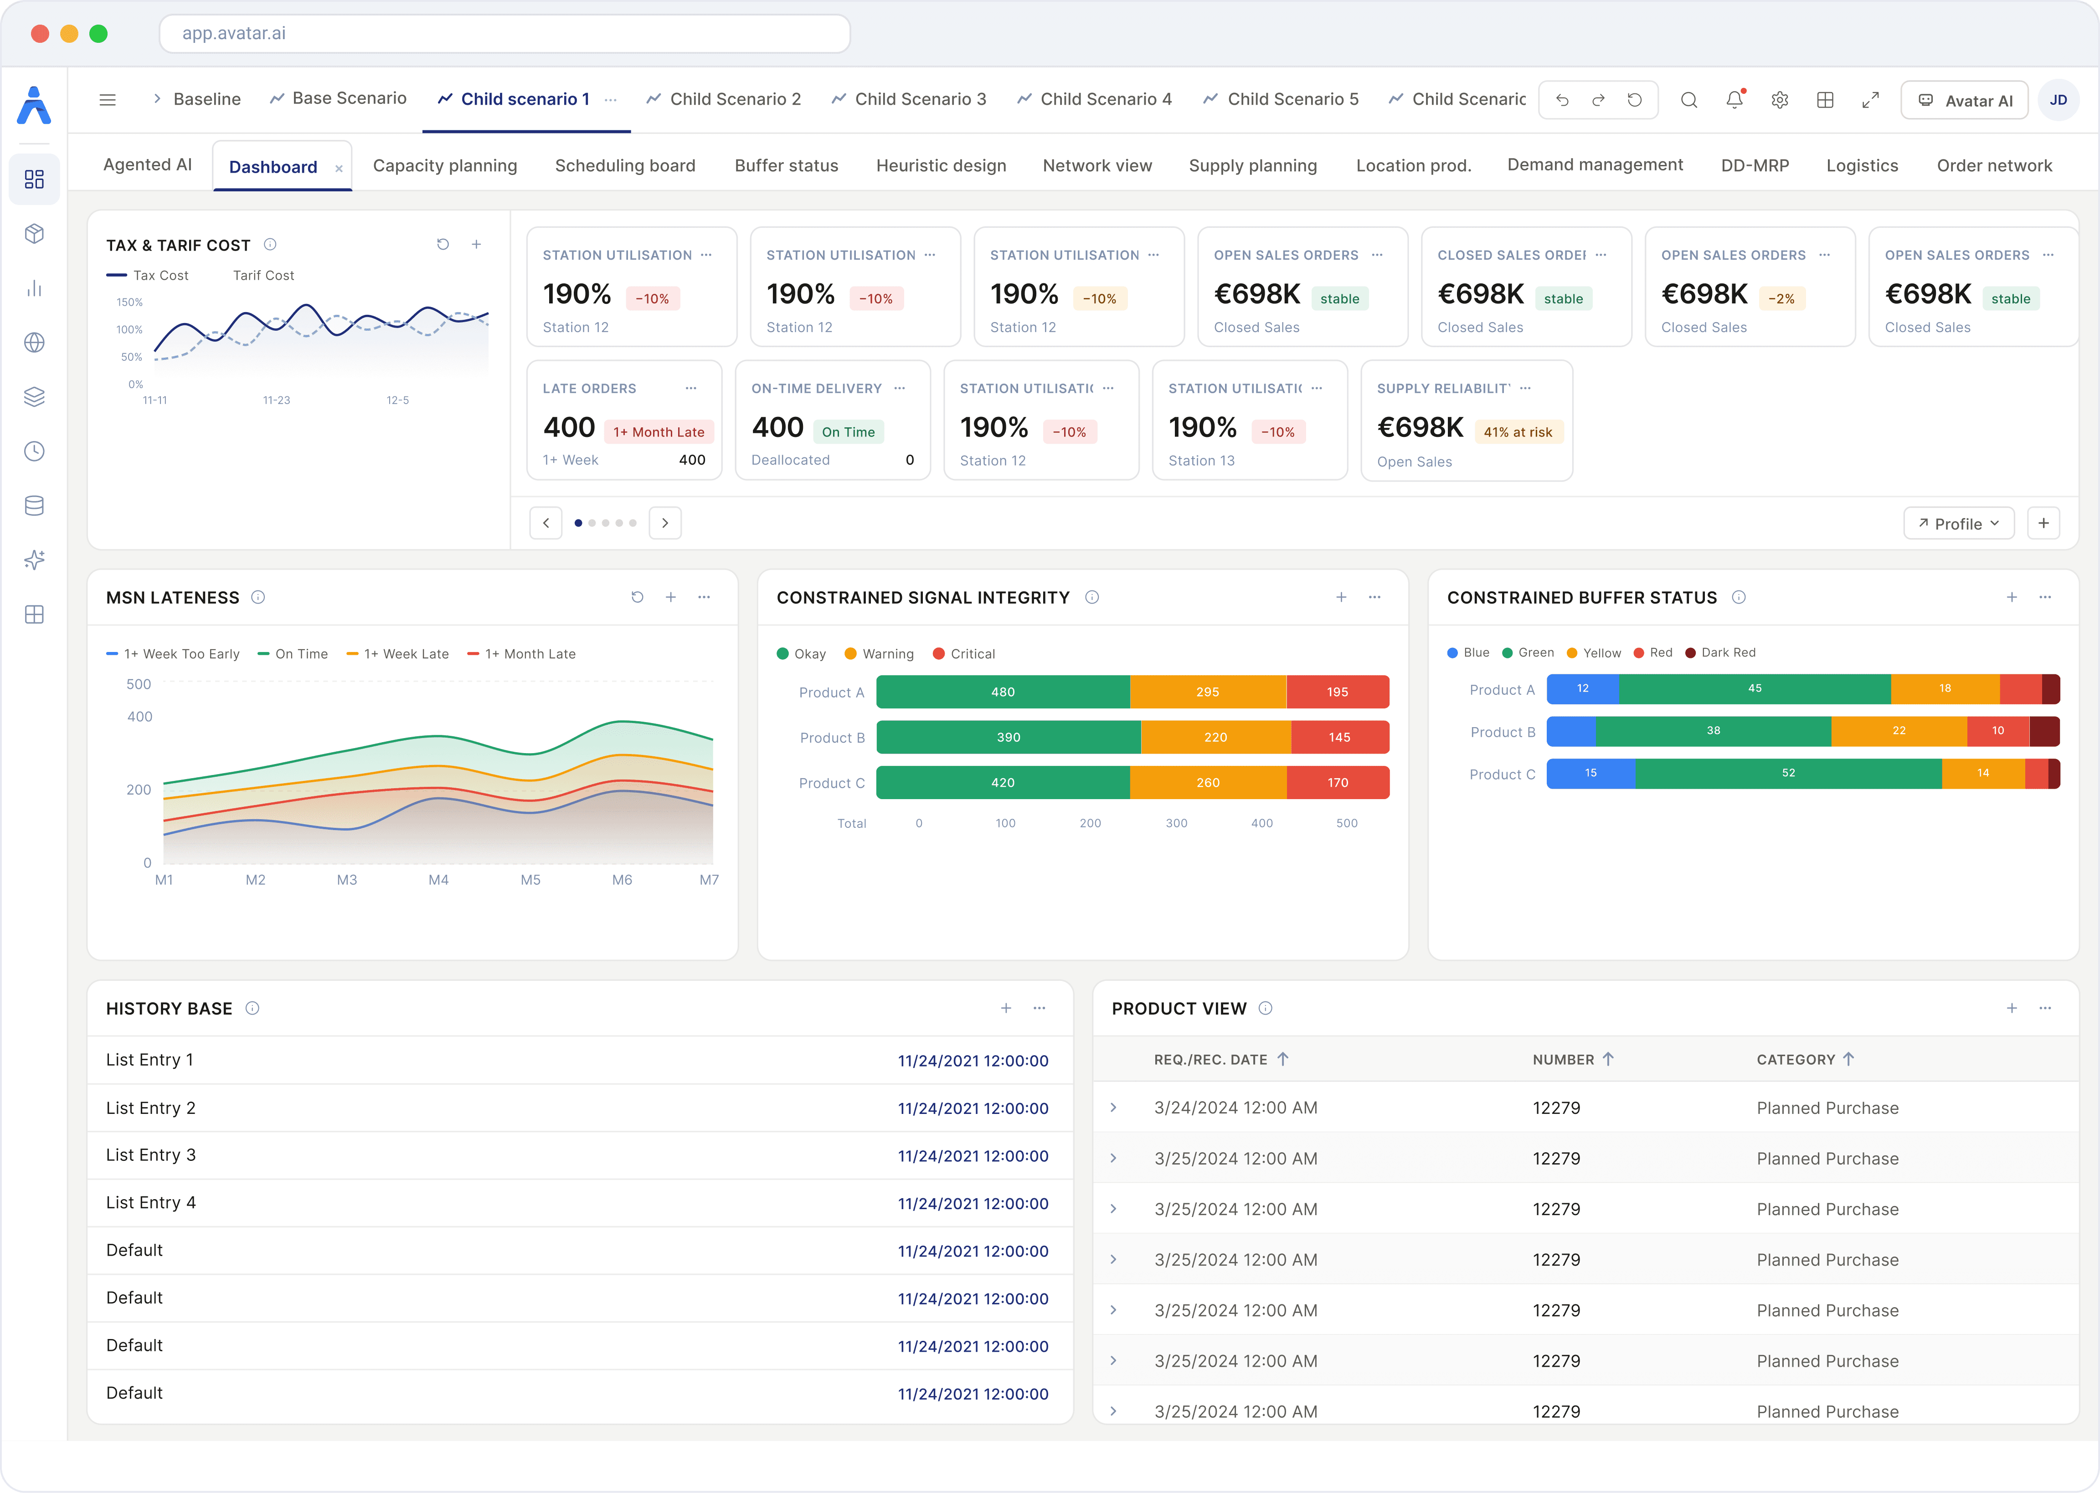Image resolution: width=2100 pixels, height=1493 pixels.
Task: Refresh the MSN Lateness widget
Action: click(637, 597)
